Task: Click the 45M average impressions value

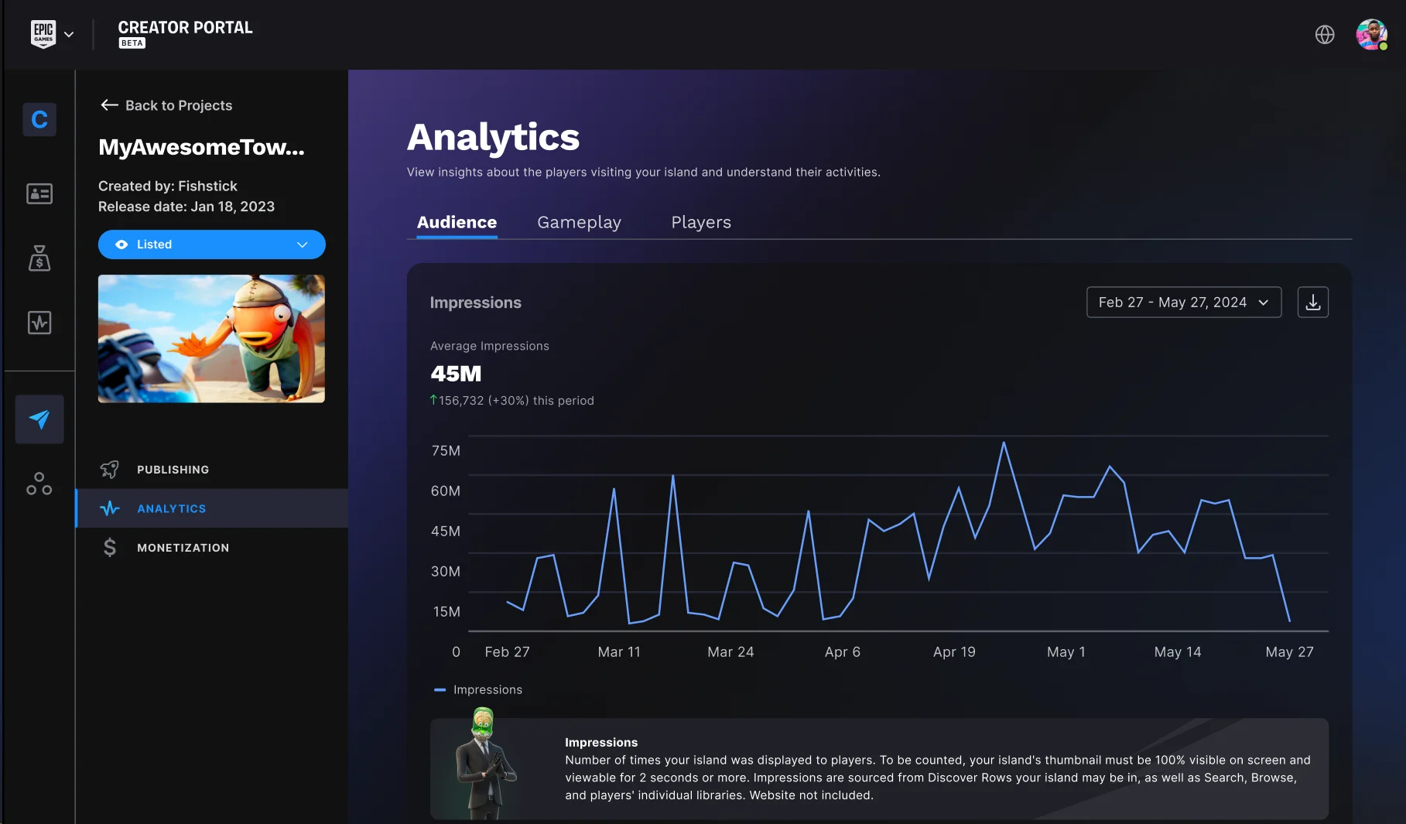Action: 456,374
